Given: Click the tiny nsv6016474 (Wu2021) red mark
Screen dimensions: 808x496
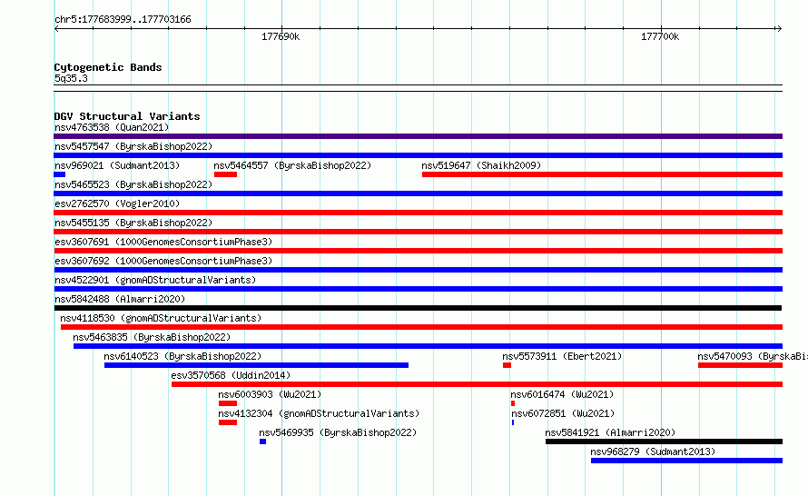Looking at the screenshot, I should (x=513, y=403).
